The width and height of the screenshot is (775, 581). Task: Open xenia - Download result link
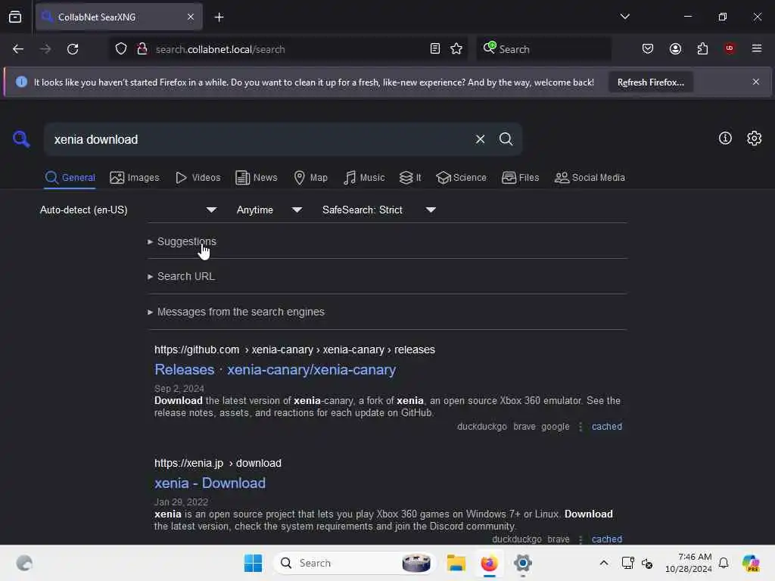tap(210, 483)
